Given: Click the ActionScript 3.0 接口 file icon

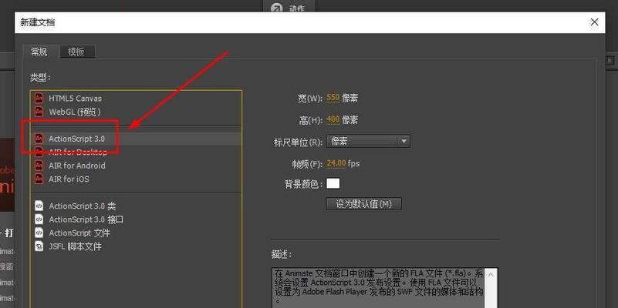Looking at the screenshot, I should tap(39, 219).
